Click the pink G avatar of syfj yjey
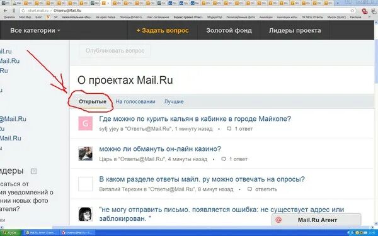 (85, 123)
